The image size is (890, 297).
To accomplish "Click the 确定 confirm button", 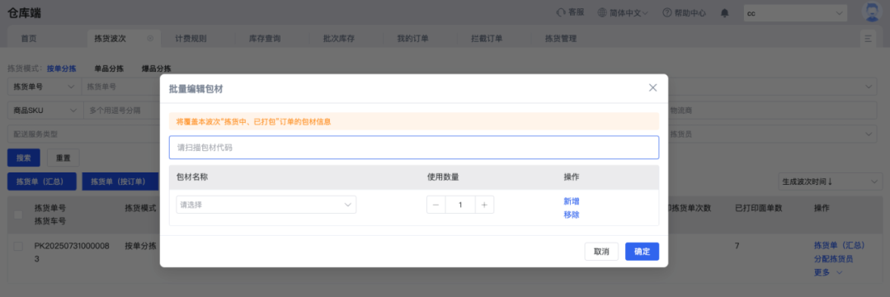I will click(642, 252).
